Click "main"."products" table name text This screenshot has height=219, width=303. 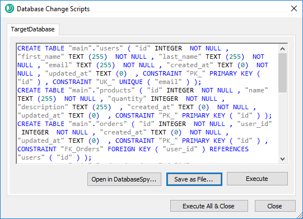(101, 90)
